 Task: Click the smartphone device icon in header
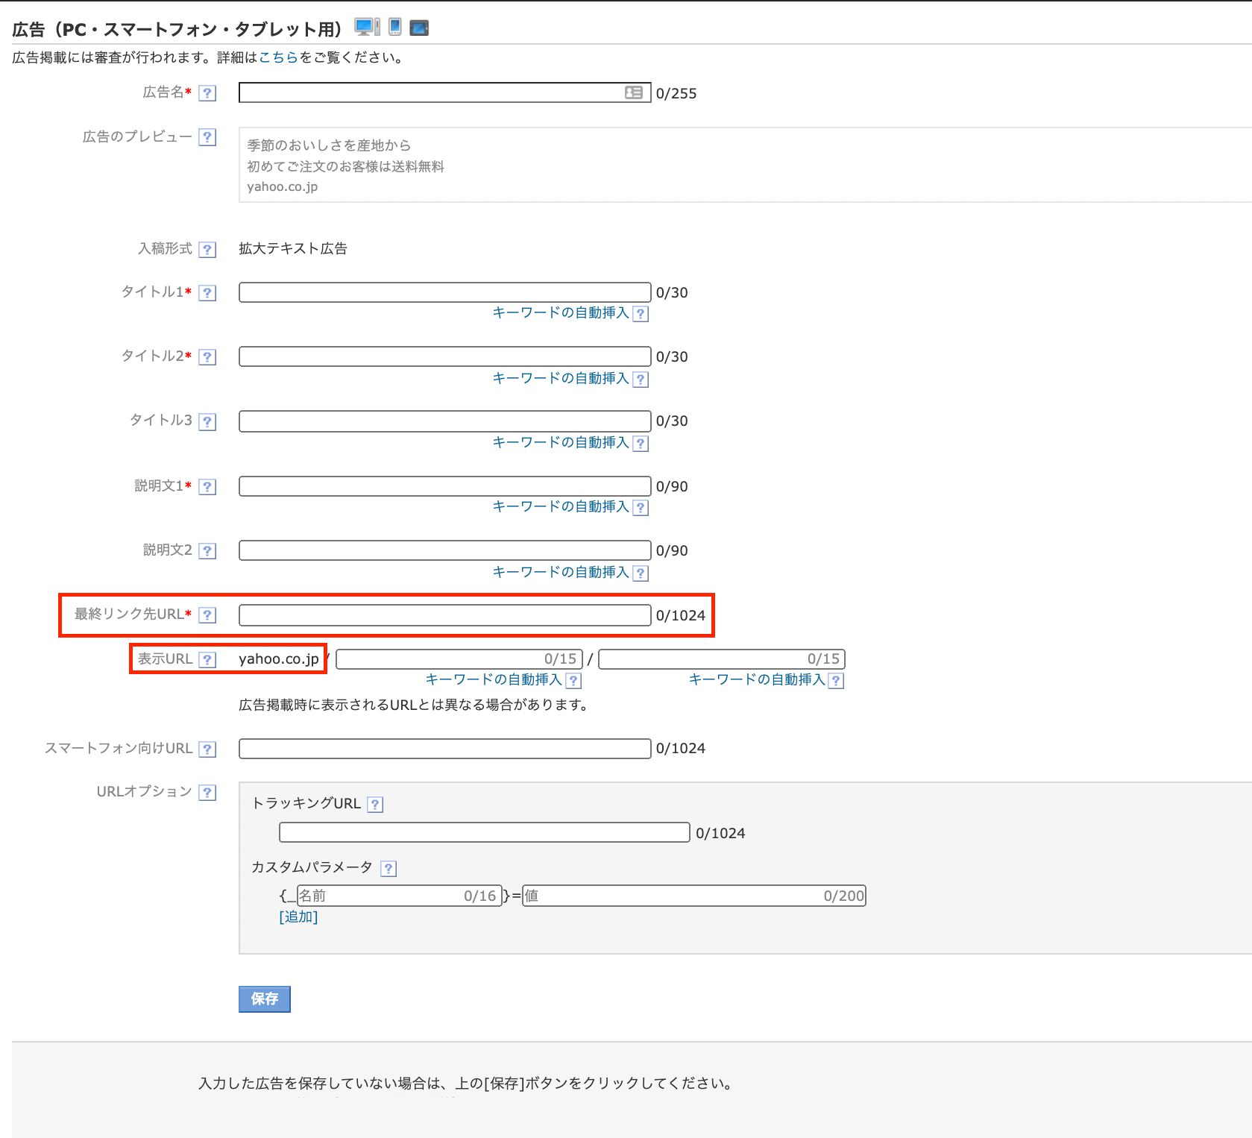point(395,27)
